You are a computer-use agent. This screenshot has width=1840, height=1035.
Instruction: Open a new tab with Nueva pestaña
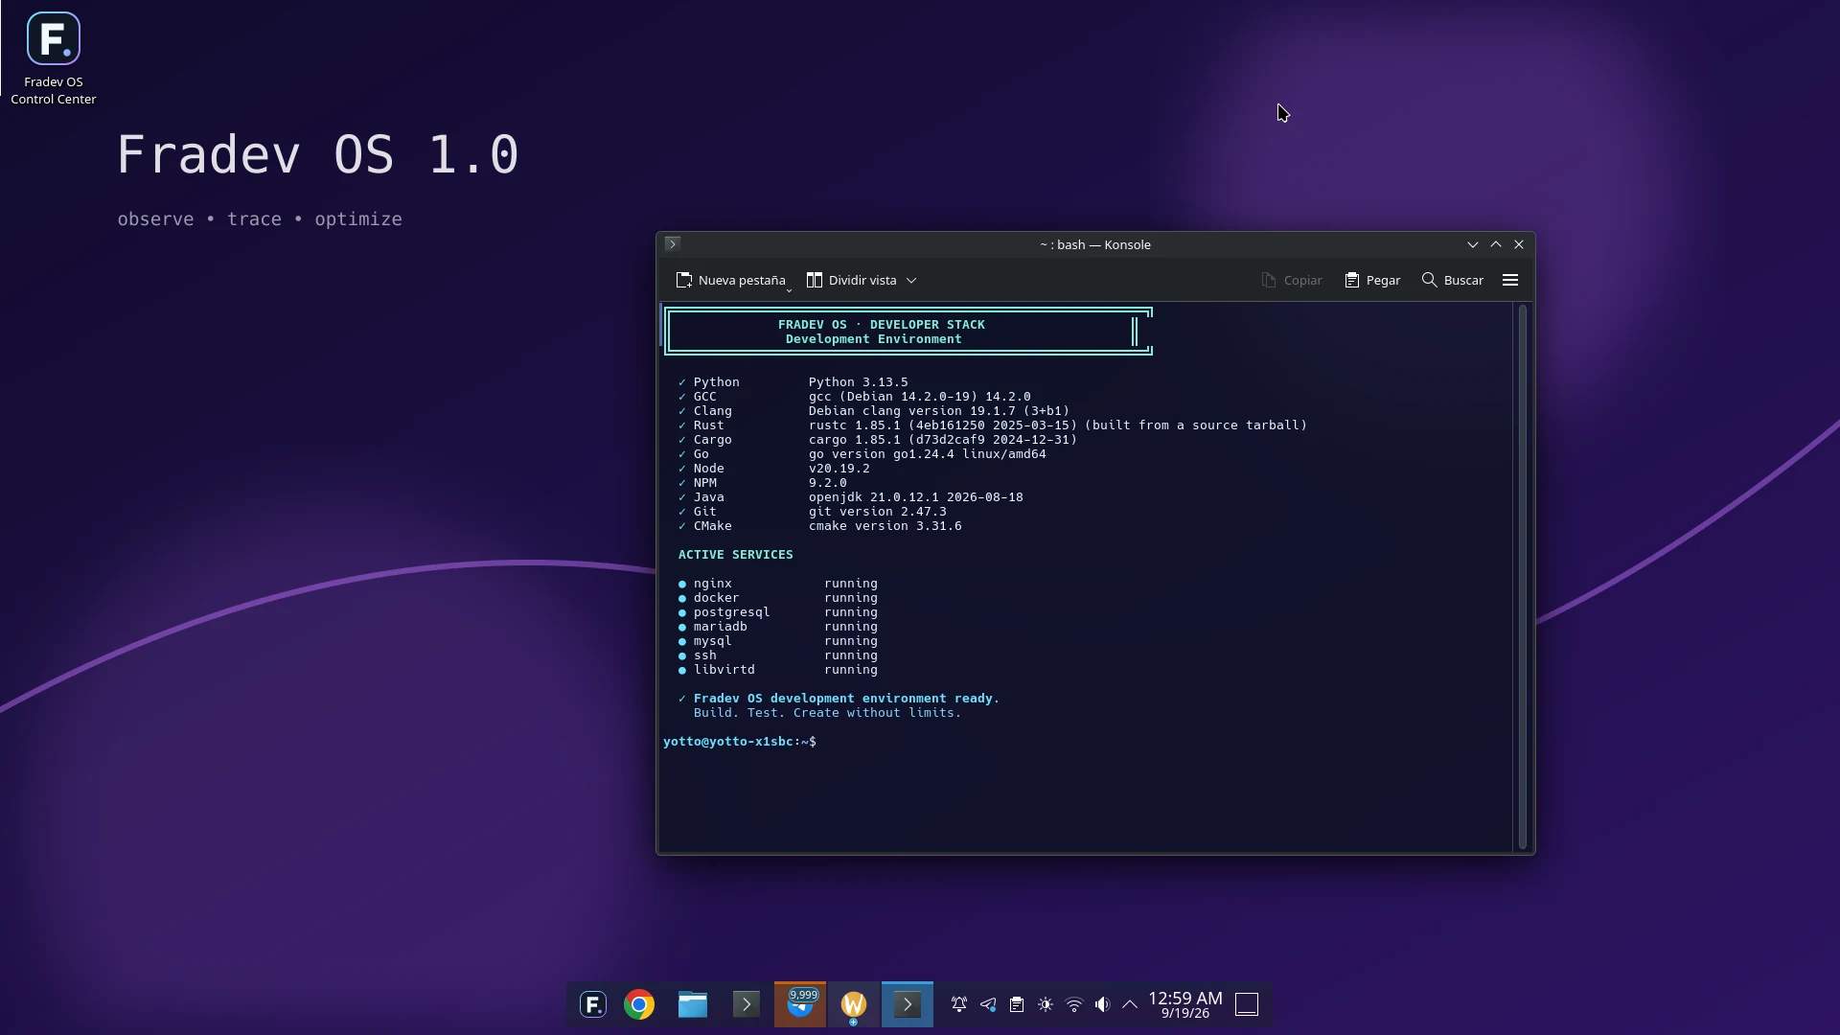pos(730,280)
